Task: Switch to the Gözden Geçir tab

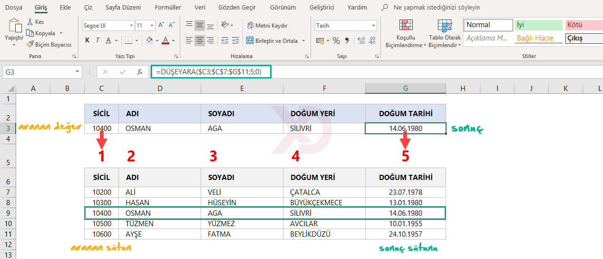Action: point(237,8)
